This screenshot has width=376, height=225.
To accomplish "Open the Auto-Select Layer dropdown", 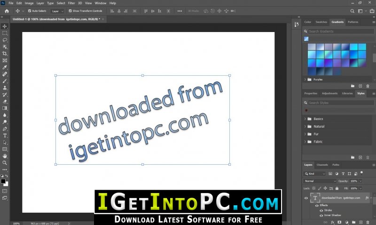I will 57,11.
